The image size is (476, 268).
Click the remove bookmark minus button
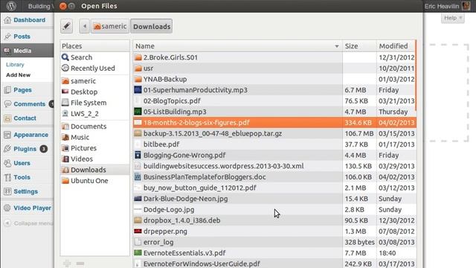80,263
